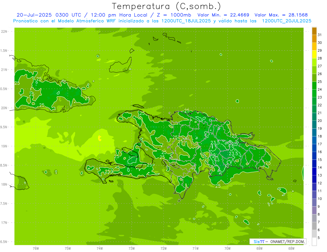327x252 pixels.
Task: Click the "Valor Max. = 28.1568" value
Action: [x=281, y=15]
